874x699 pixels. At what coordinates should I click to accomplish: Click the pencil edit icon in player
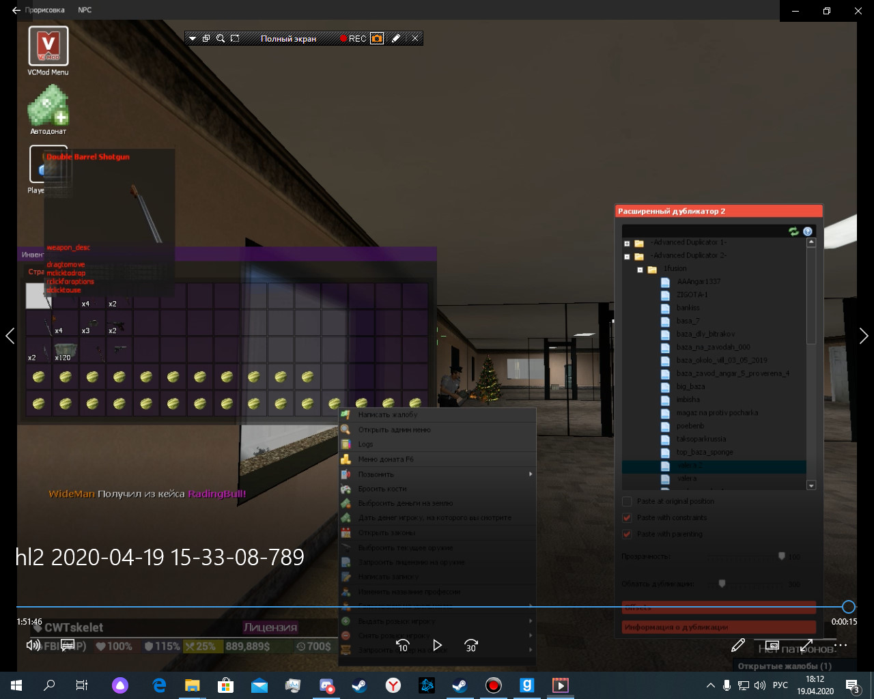738,645
